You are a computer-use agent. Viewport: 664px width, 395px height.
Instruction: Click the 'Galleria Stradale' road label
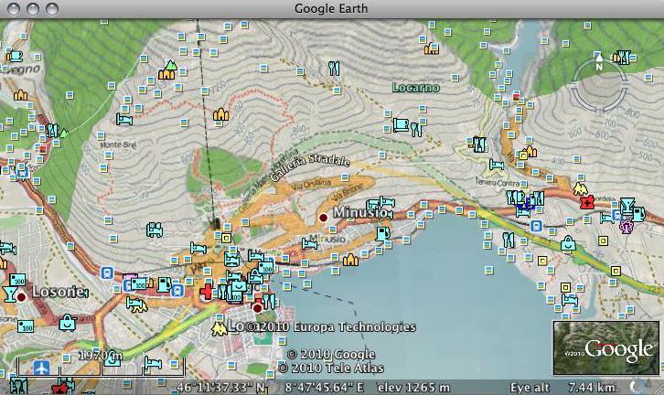click(x=310, y=166)
